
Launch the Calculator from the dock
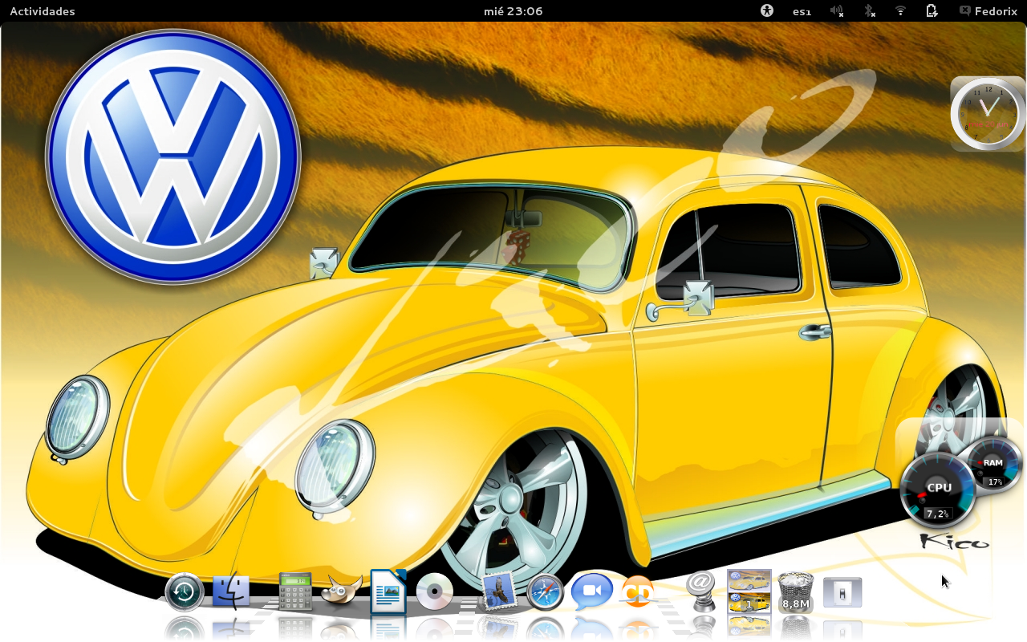pos(293,592)
